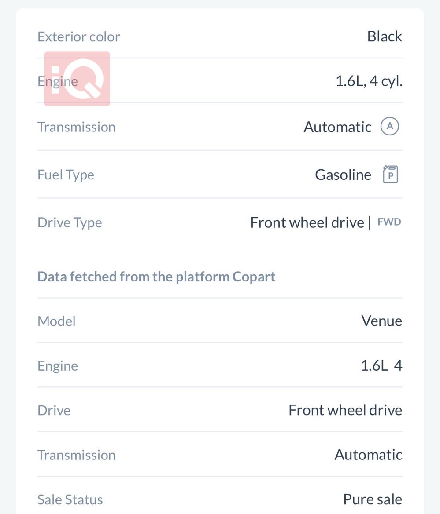Click the Gasoline fuel type value
This screenshot has height=514, width=440.
coord(343,175)
